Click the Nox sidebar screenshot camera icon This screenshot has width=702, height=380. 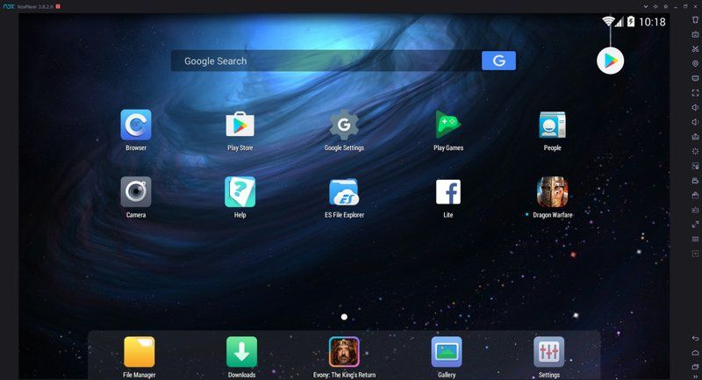695,34
